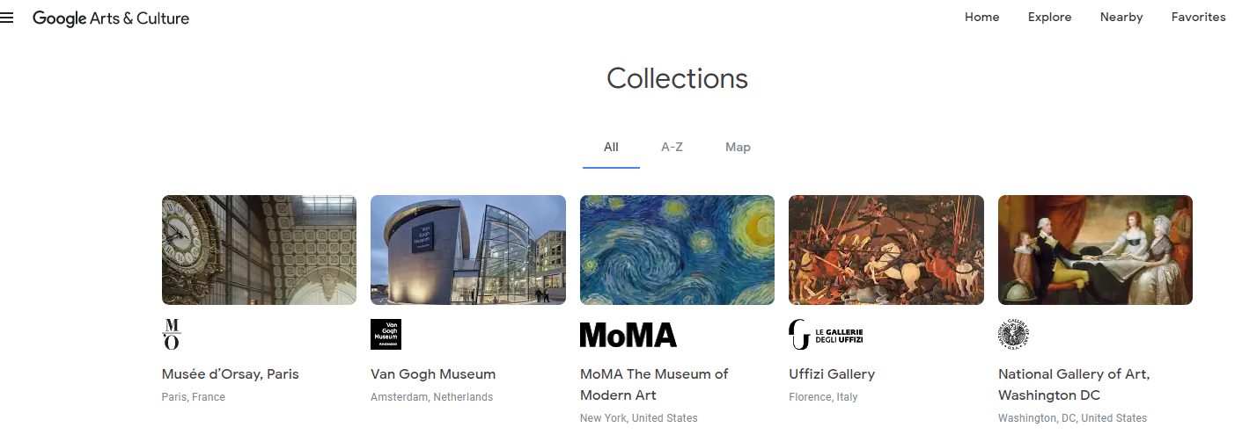Viewport: 1242px width, 442px height.
Task: Click the MoMA logo
Action: (628, 335)
